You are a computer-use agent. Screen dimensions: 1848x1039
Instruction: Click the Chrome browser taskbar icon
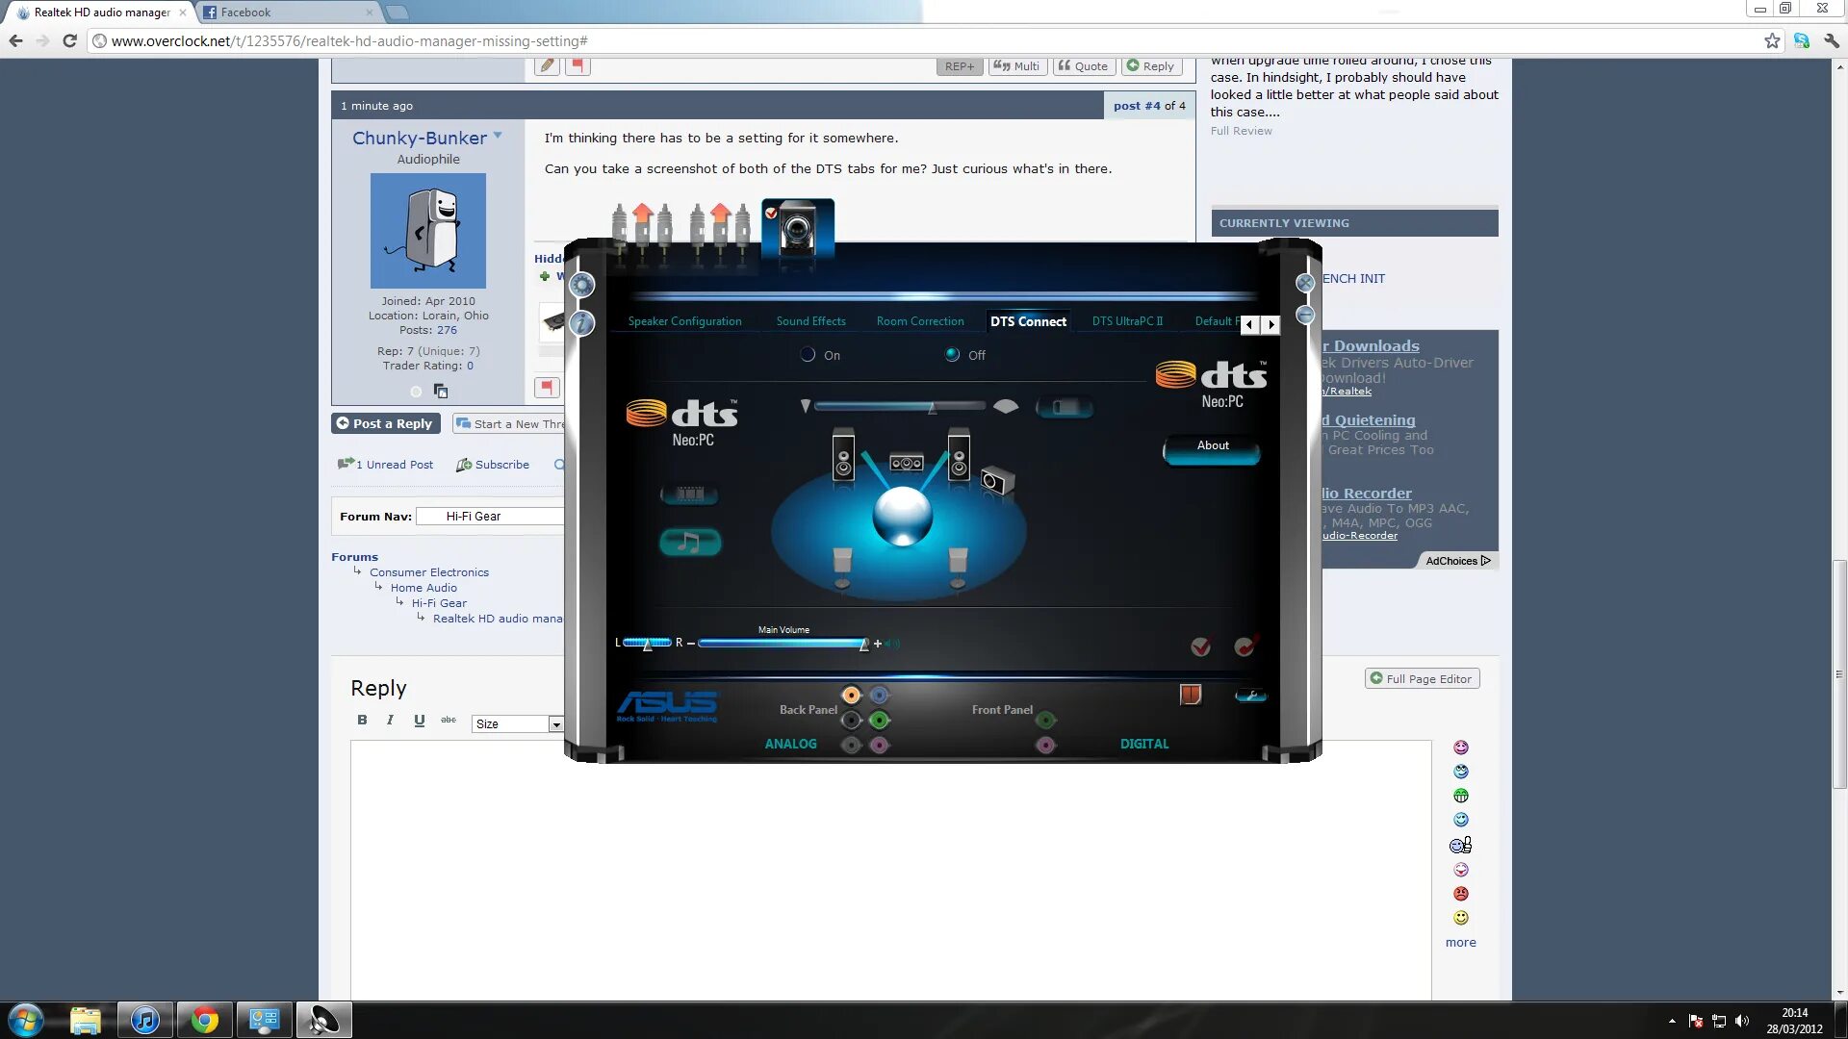[204, 1019]
